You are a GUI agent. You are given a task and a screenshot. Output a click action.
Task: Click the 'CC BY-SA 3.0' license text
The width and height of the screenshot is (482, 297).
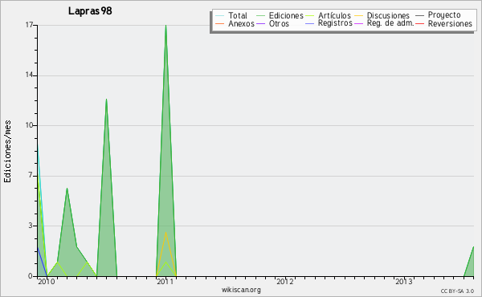pos(457,291)
